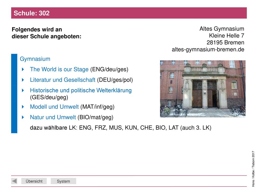Click the Gymnasium heading link
The width and height of the screenshot is (258, 194).
pyautogui.click(x=35, y=59)
